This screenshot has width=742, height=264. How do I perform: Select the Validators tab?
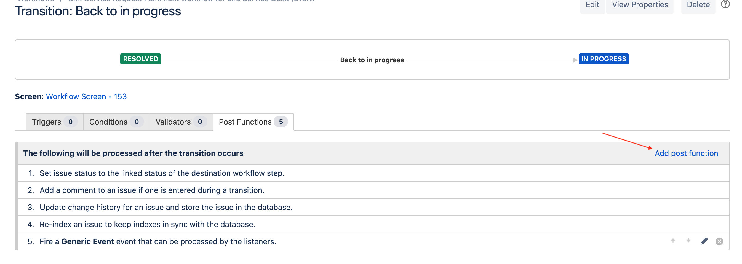click(181, 122)
